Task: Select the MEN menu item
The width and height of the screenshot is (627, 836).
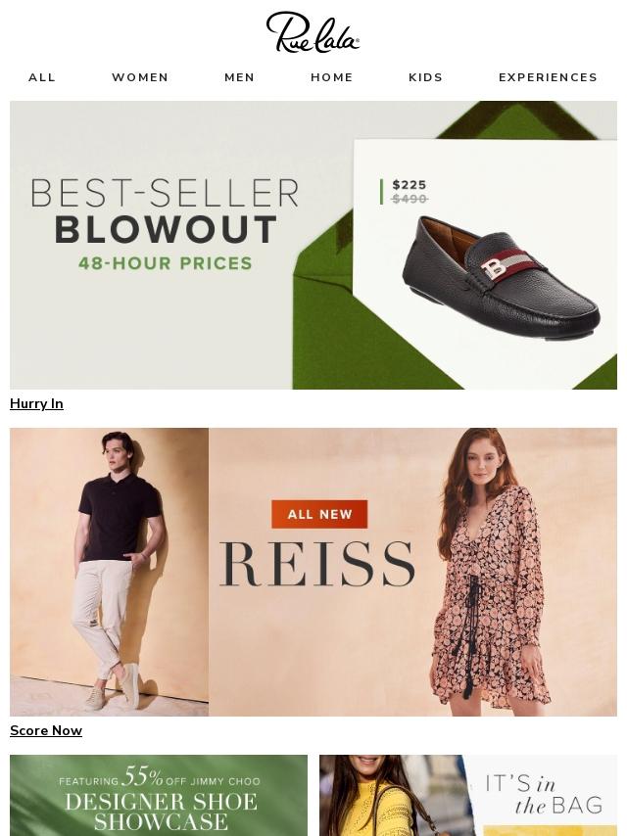Action: click(x=240, y=77)
